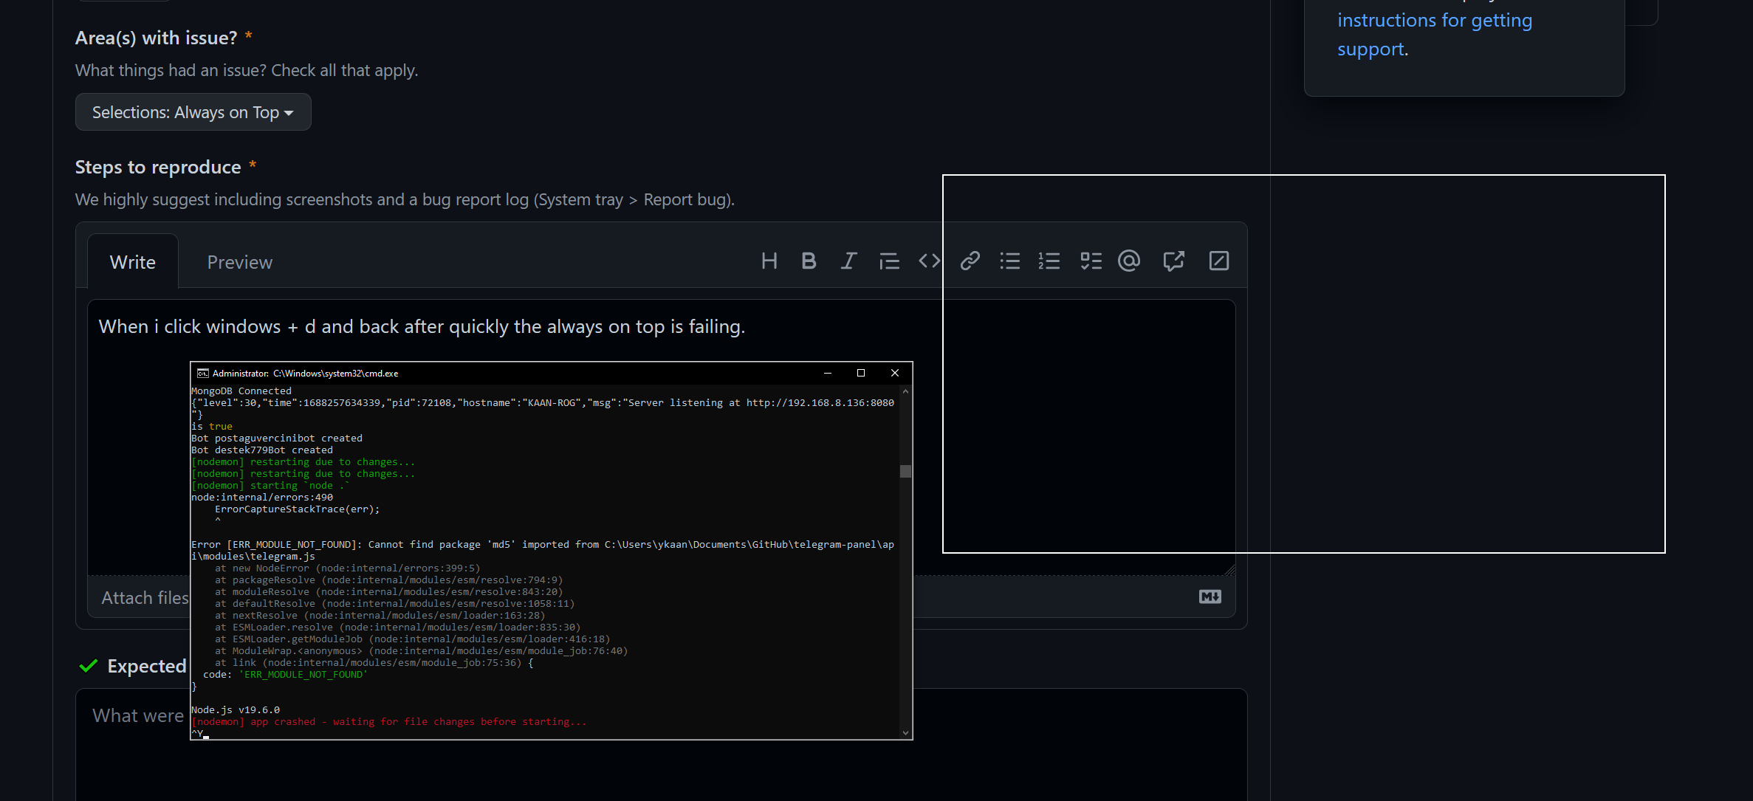Open the Selections: Always on Top dropdown
This screenshot has height=801, width=1753.
[x=193, y=111]
